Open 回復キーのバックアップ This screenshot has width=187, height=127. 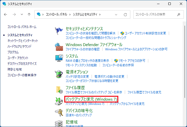click(79, 115)
